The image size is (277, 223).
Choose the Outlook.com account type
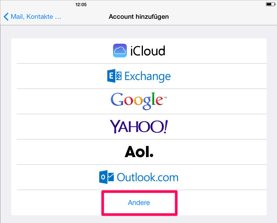tap(139, 177)
